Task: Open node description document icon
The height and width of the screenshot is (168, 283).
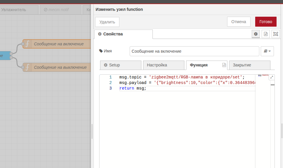Action: 266,34
